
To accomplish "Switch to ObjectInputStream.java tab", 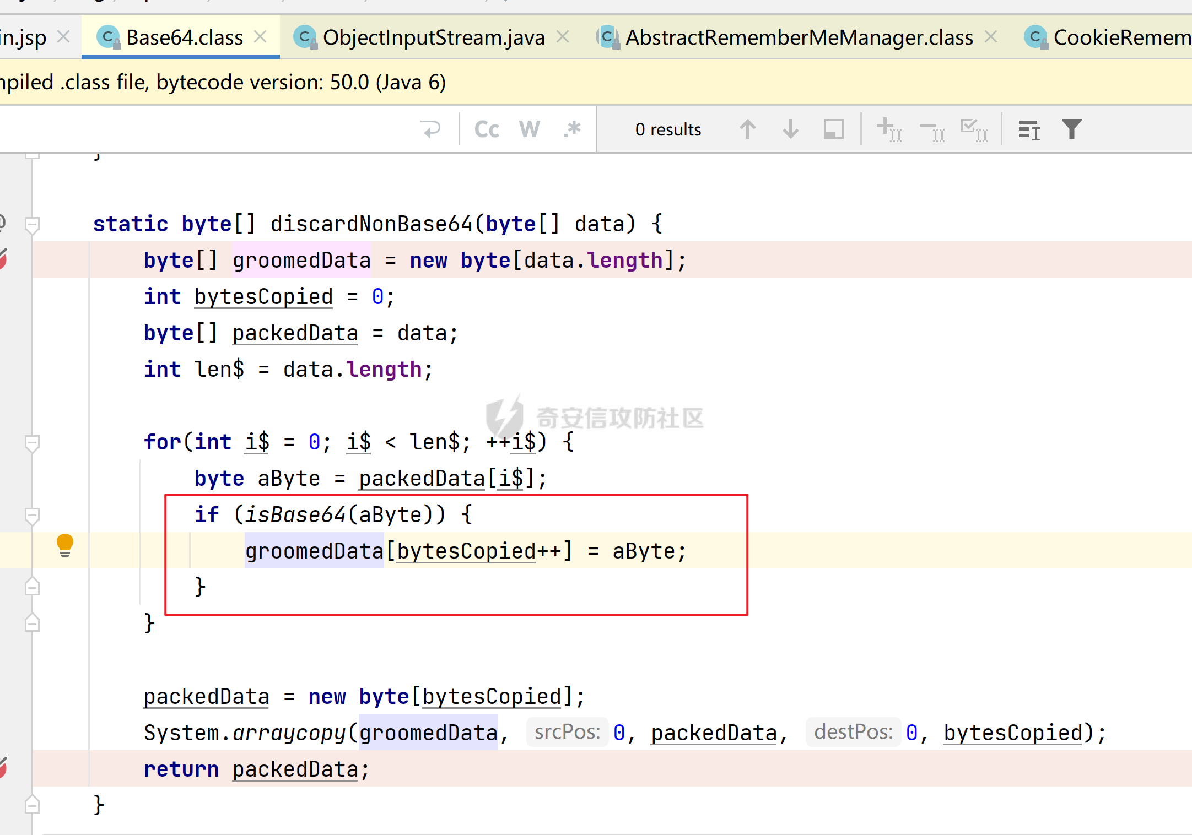I will pos(433,37).
